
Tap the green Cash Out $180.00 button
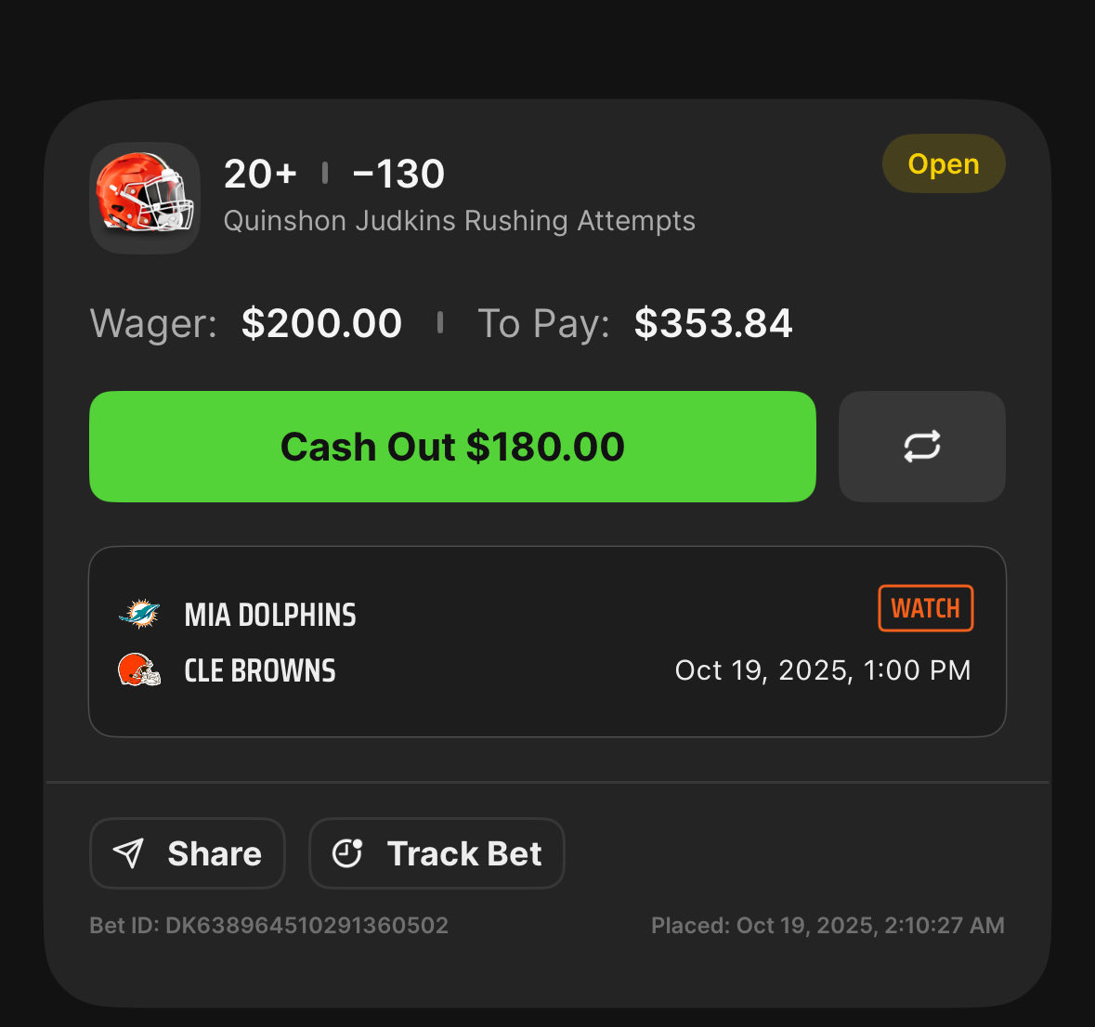click(x=452, y=446)
